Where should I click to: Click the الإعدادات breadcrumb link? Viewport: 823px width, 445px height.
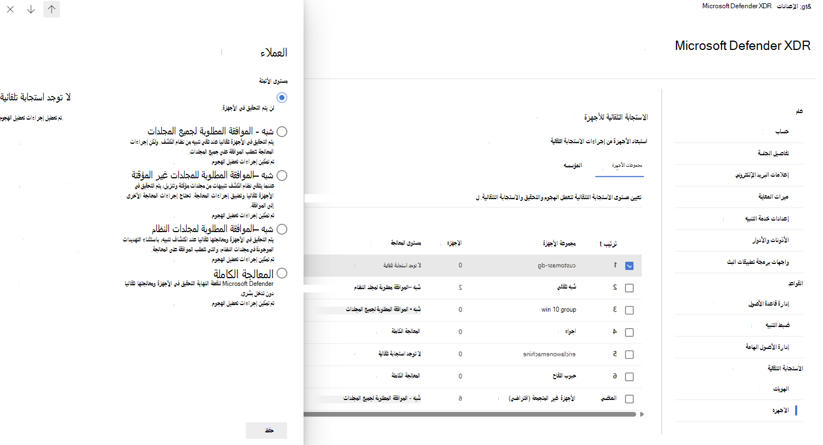pyautogui.click(x=787, y=6)
